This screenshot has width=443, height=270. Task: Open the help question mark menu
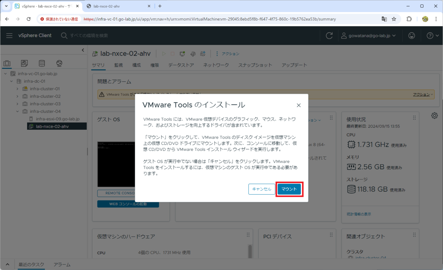click(x=432, y=36)
